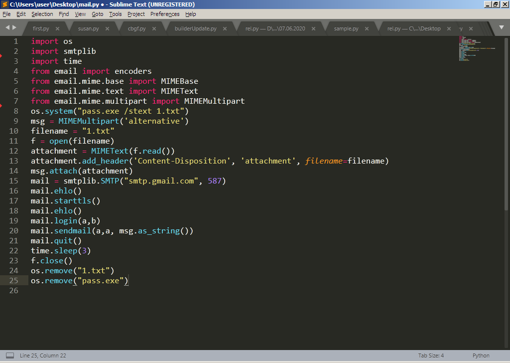Image resolution: width=510 pixels, height=363 pixels.
Task: Close the builderUpdate.py tab
Action: click(225, 28)
